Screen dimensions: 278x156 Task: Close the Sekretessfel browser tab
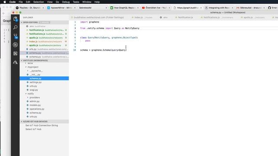(106, 8)
